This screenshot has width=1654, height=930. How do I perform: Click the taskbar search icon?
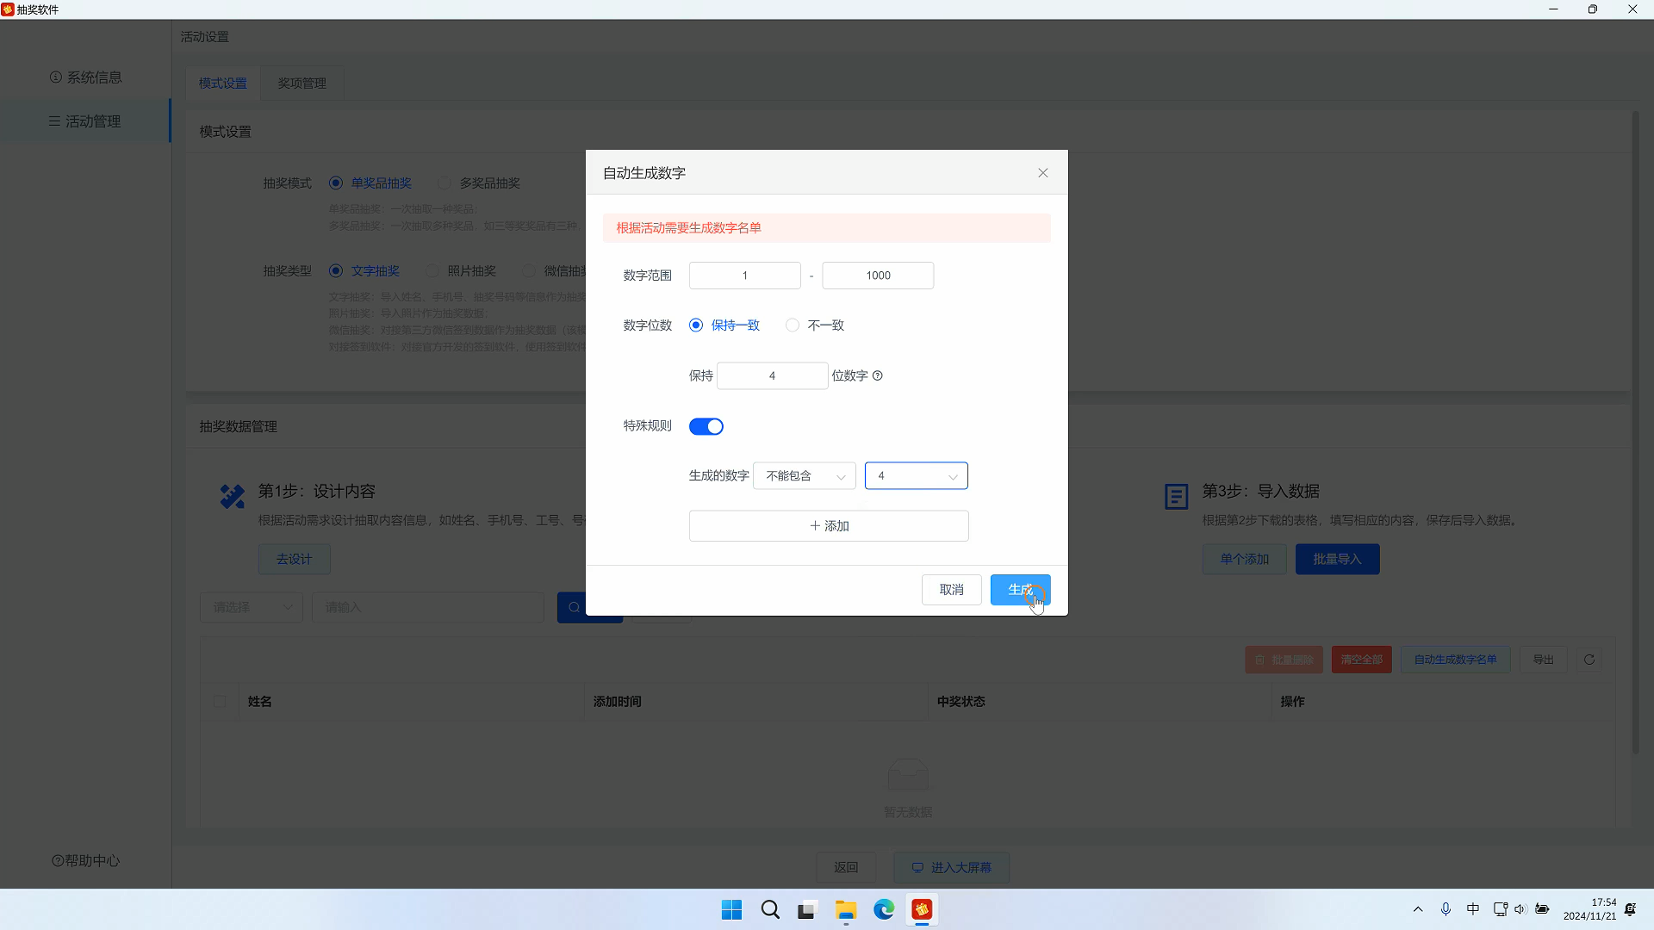[770, 909]
